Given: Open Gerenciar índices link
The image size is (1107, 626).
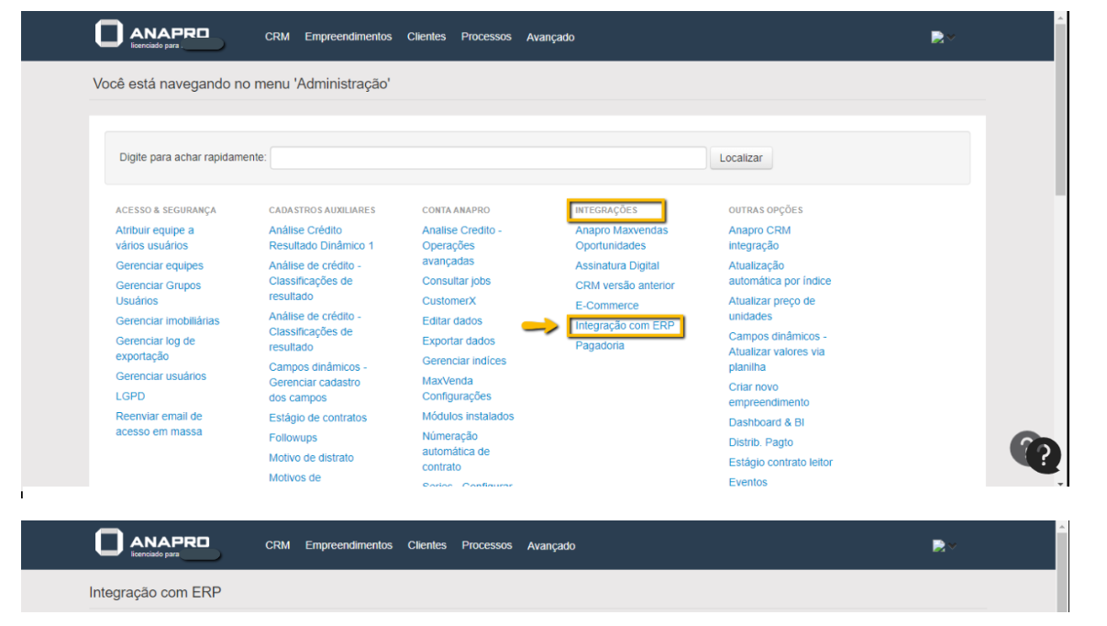Looking at the screenshot, I should click(464, 361).
